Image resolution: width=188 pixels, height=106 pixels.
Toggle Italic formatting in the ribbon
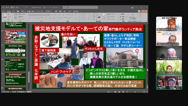coord(32,18)
